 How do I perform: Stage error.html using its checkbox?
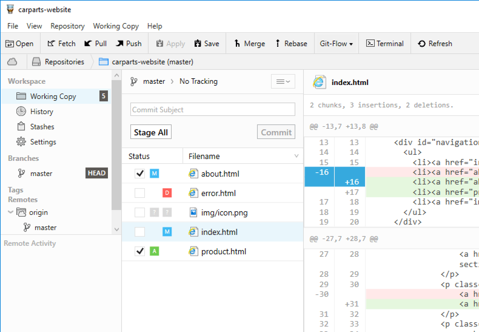(140, 193)
